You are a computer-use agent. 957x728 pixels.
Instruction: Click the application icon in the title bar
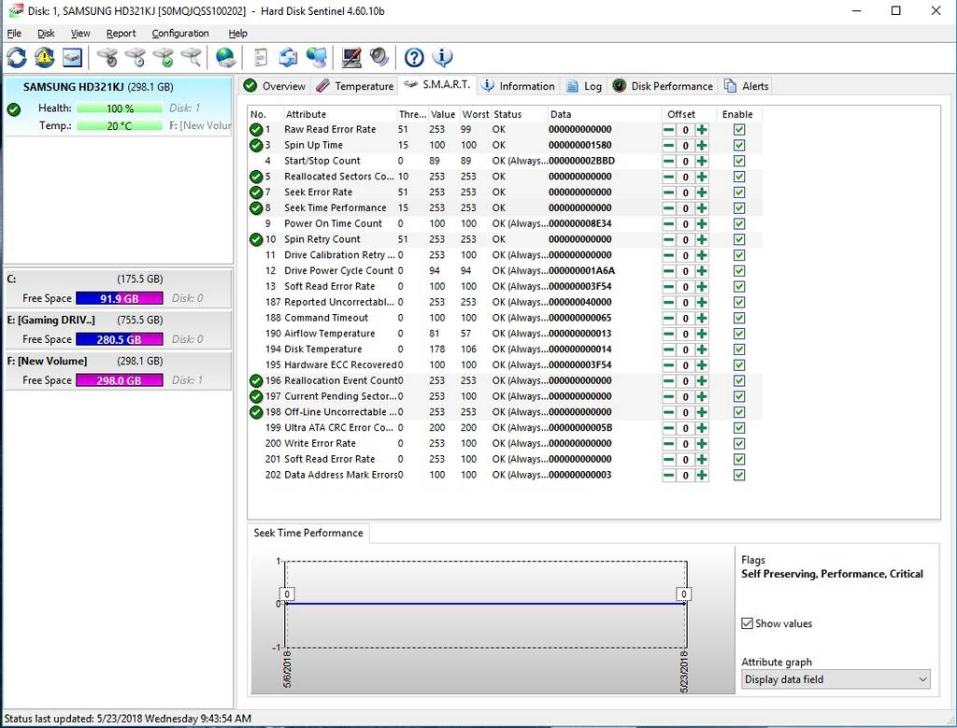point(16,11)
